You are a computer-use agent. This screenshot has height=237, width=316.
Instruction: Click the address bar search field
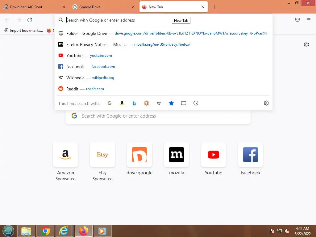pyautogui.click(x=163, y=20)
